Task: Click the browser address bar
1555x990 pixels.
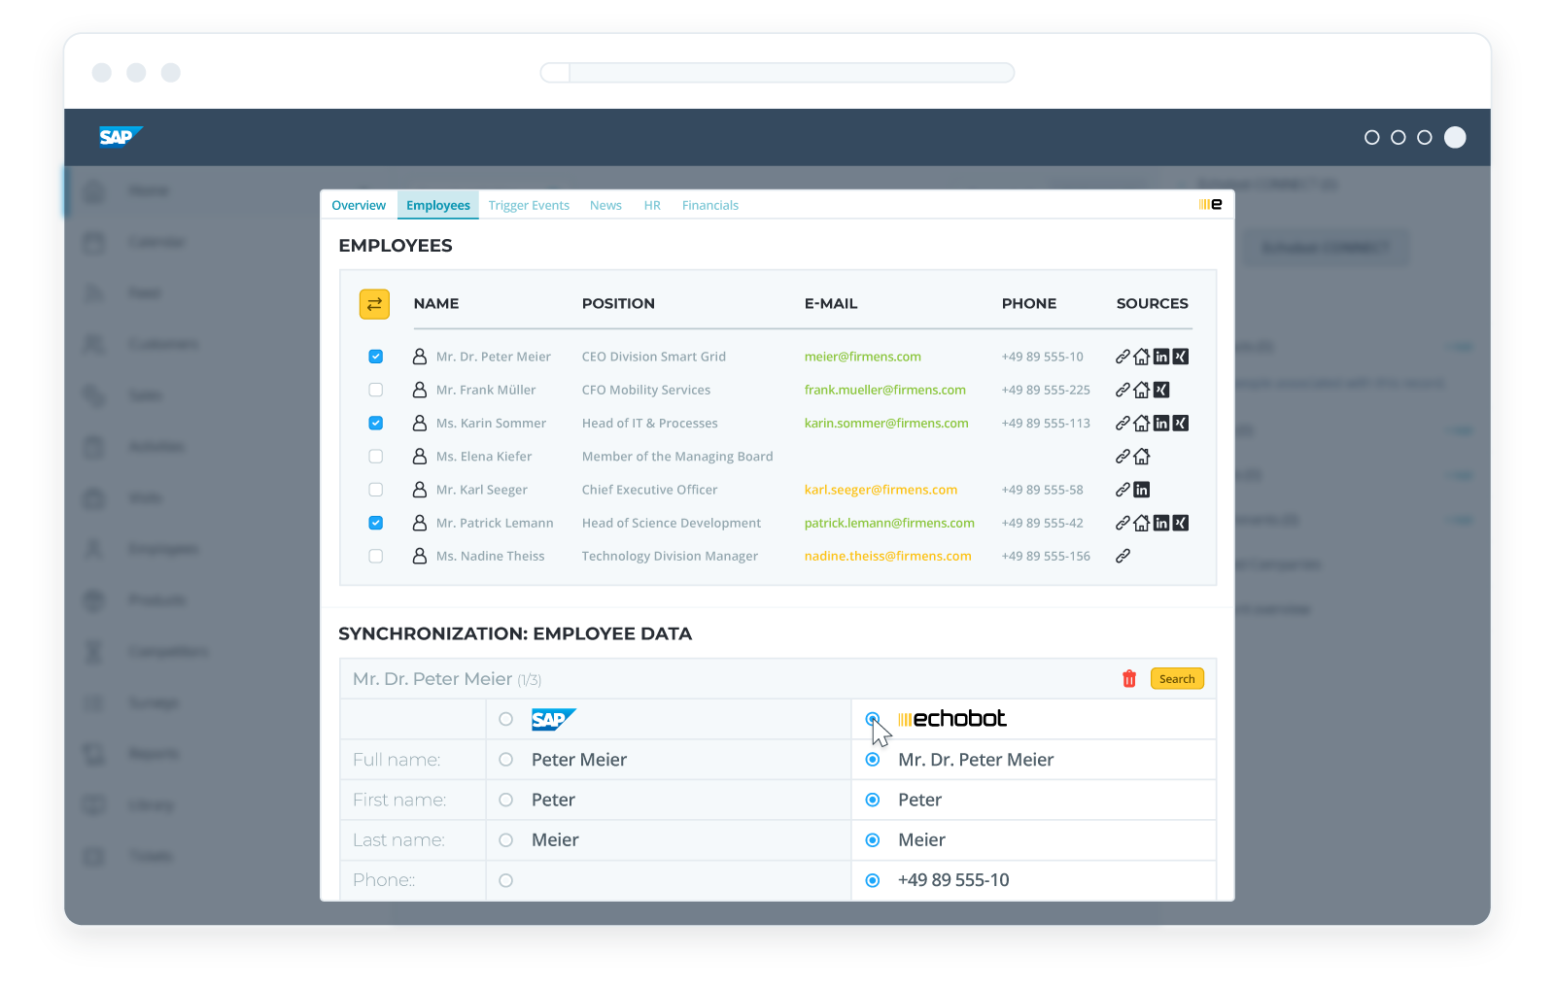Action: [777, 72]
